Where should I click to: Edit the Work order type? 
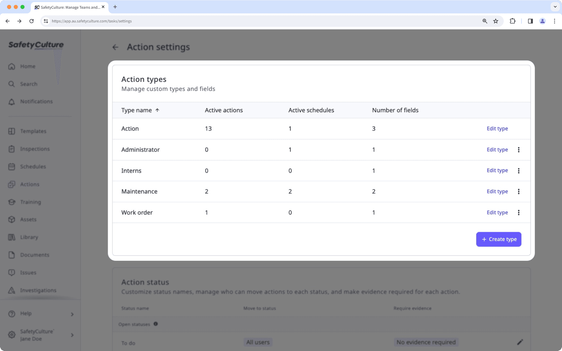pos(497,212)
